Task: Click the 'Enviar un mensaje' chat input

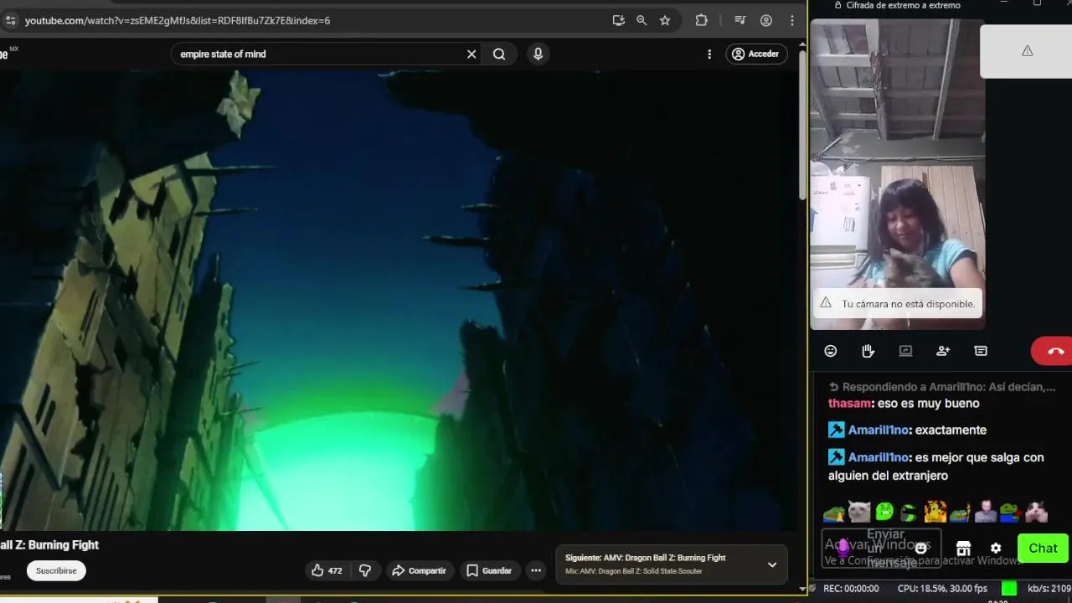Action: click(881, 548)
